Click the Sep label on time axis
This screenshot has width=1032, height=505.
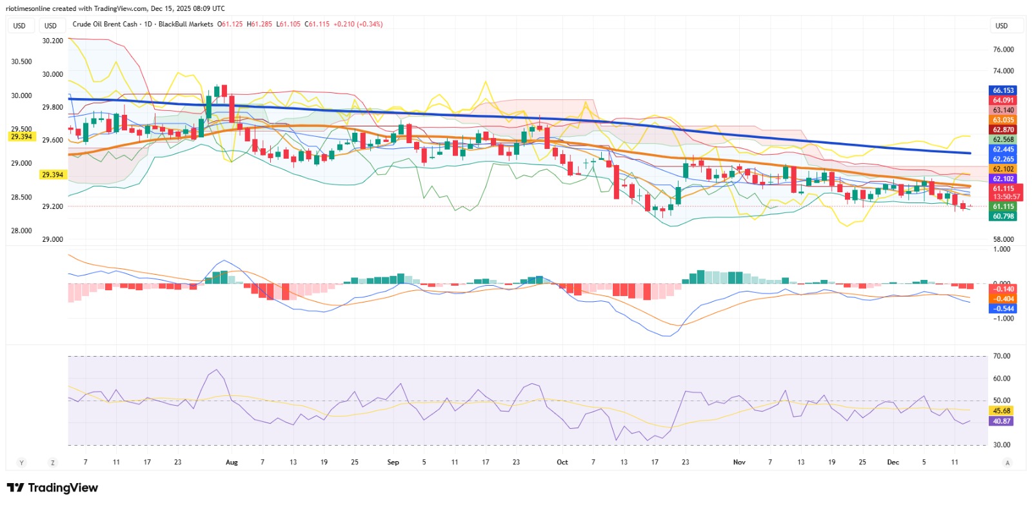coord(393,462)
